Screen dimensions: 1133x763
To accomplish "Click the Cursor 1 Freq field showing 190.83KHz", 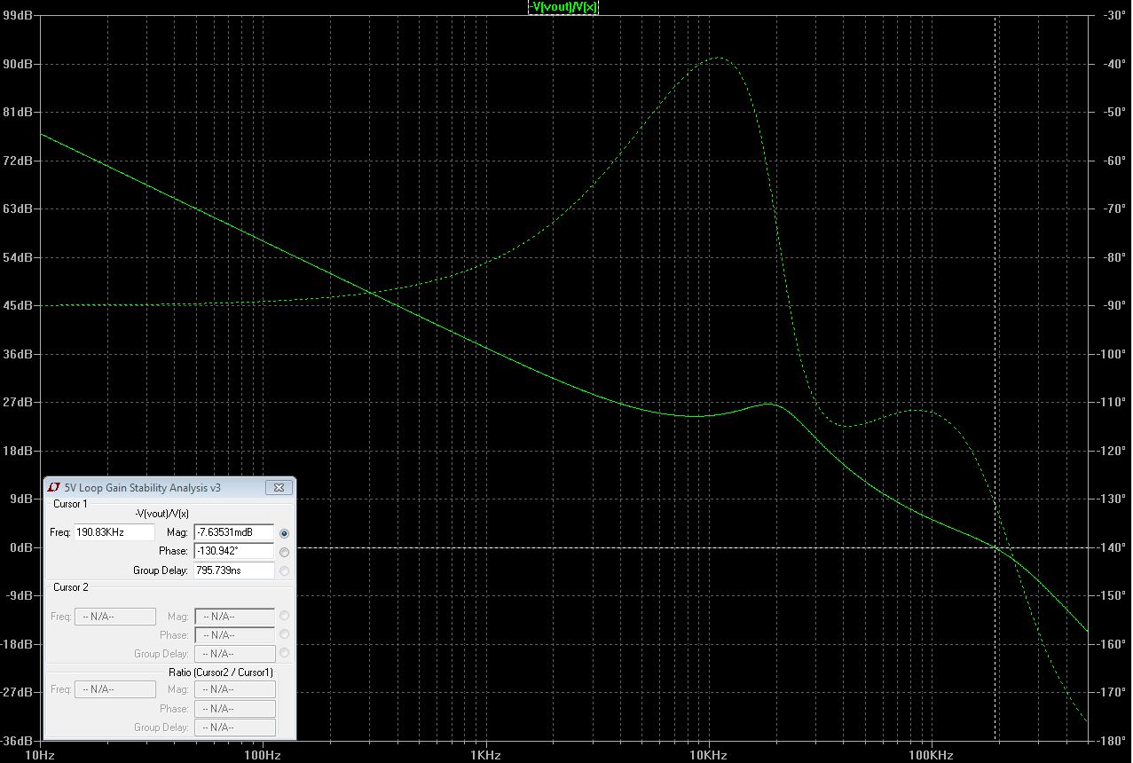I will 114,533.
